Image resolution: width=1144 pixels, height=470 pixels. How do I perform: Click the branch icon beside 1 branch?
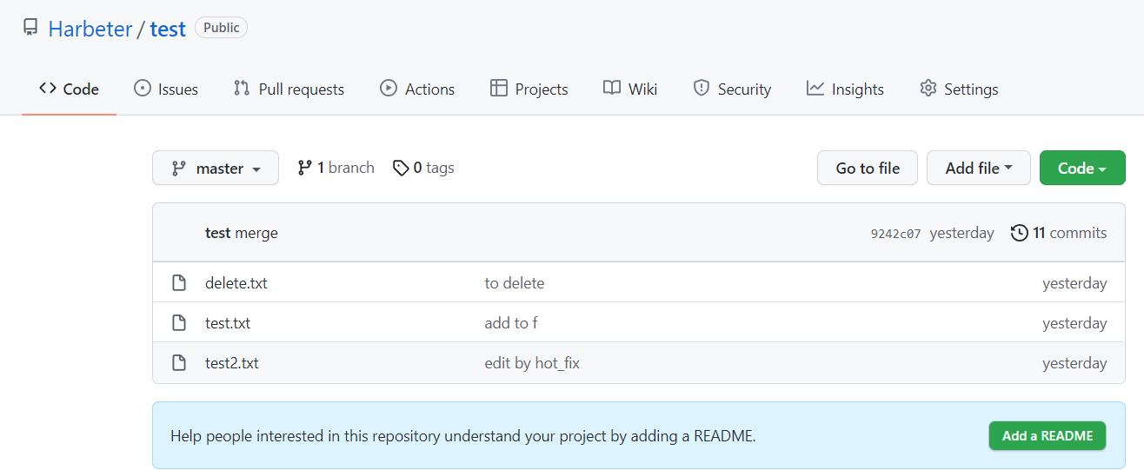[x=304, y=168]
